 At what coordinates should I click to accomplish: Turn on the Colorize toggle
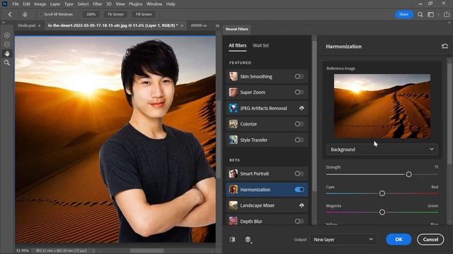coord(299,124)
